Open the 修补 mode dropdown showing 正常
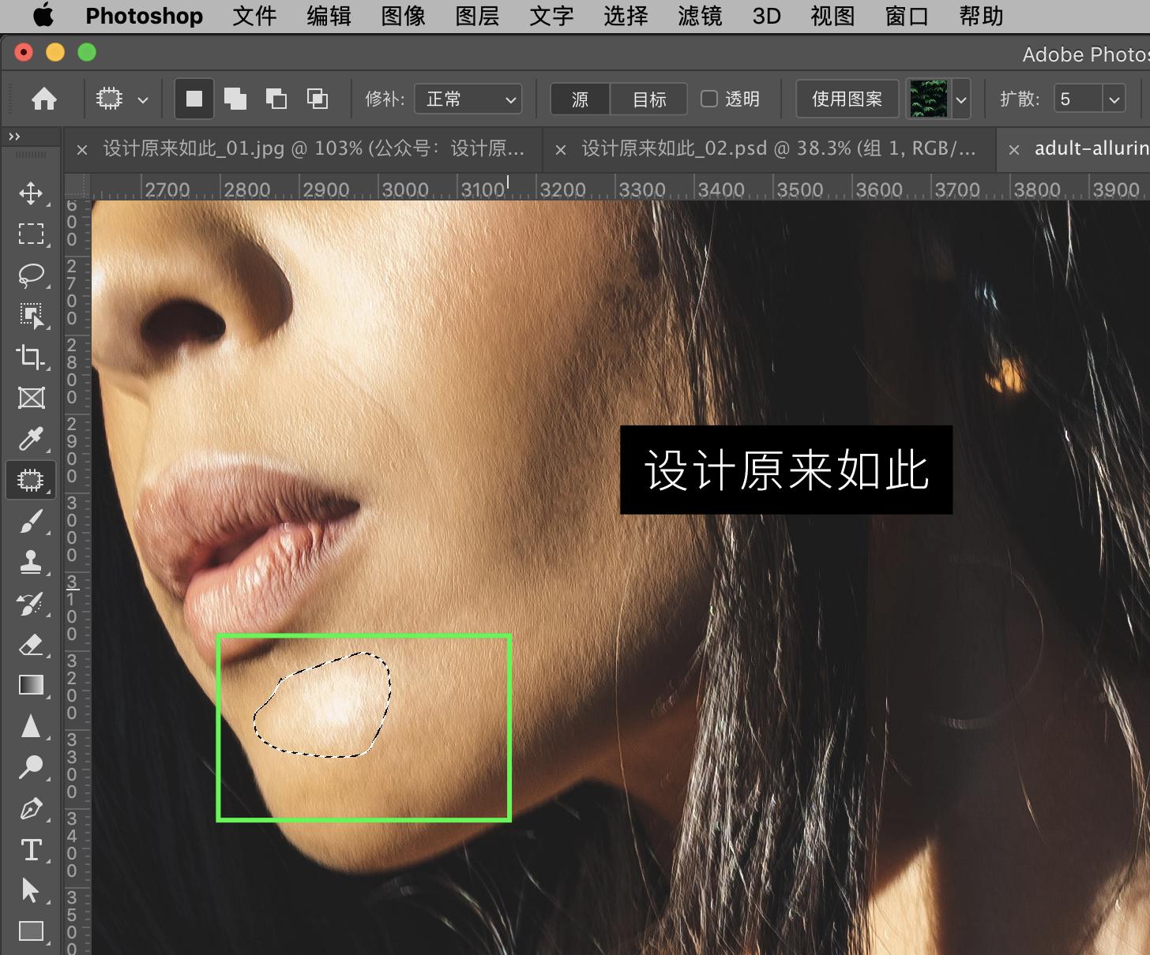1150x955 pixels. coord(468,99)
